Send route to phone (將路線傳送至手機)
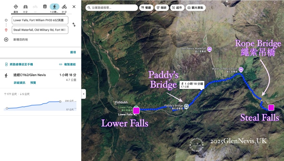284x161 pixels. click(19, 64)
